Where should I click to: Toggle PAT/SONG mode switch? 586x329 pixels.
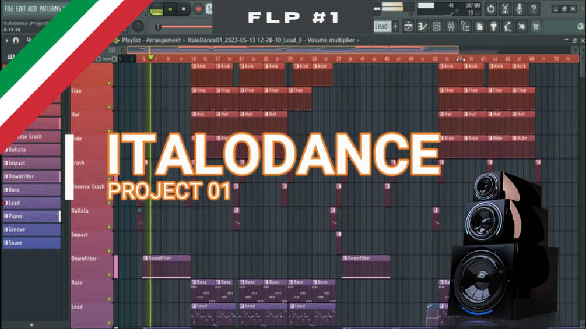(156, 9)
